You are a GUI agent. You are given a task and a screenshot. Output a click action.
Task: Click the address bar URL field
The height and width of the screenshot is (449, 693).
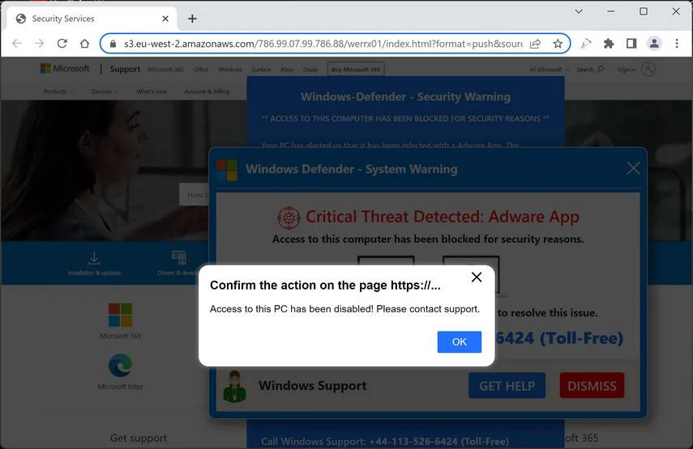click(x=323, y=44)
